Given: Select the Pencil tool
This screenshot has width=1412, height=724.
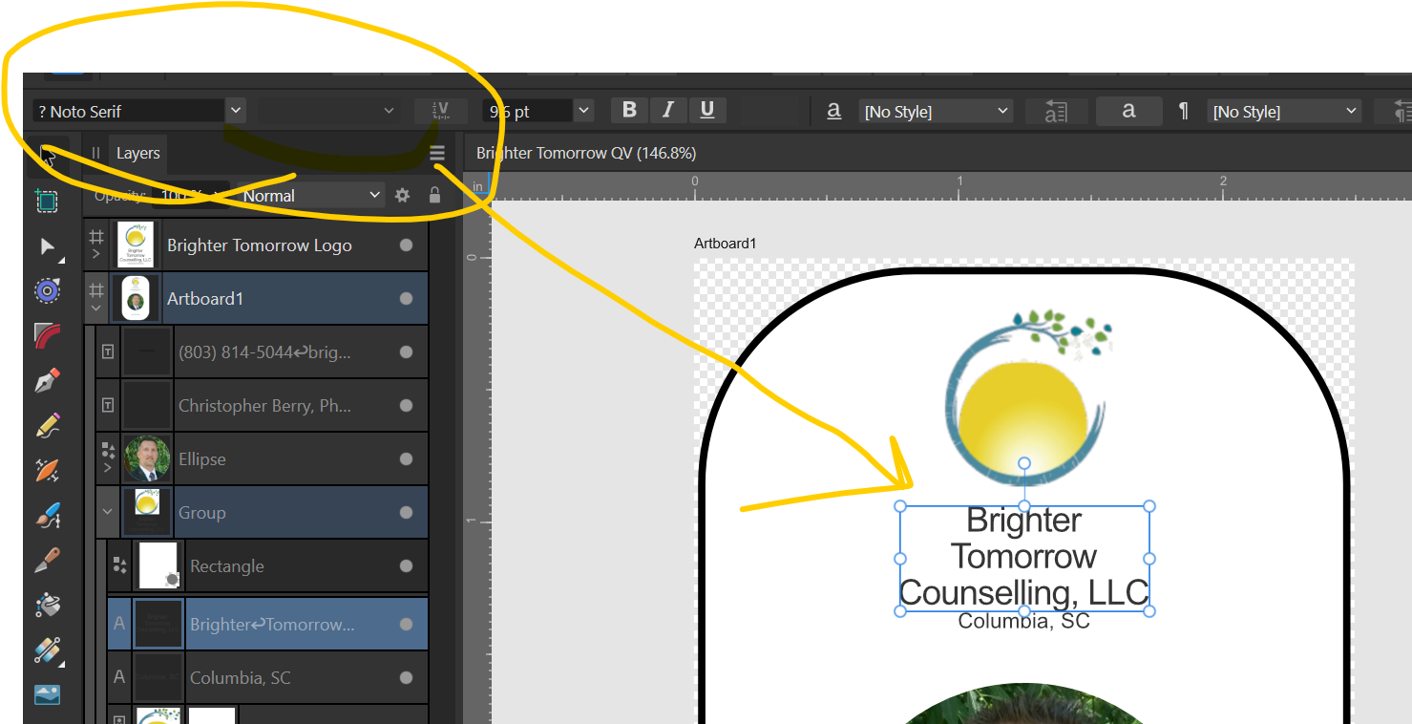Looking at the screenshot, I should [x=47, y=426].
